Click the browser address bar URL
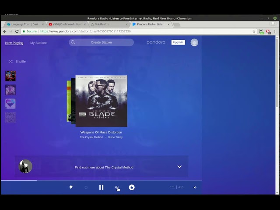The height and width of the screenshot is (210, 280). tap(85, 31)
